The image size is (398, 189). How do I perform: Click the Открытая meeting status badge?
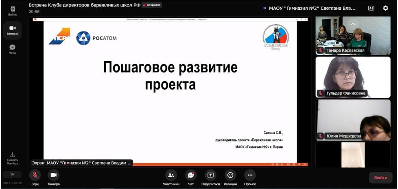(152, 5)
